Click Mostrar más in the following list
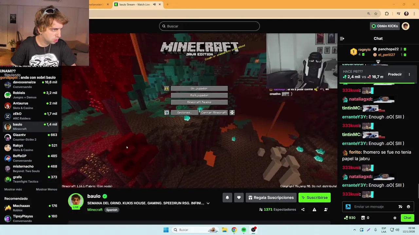Viewport: 419px width, 235px height. coord(13,189)
